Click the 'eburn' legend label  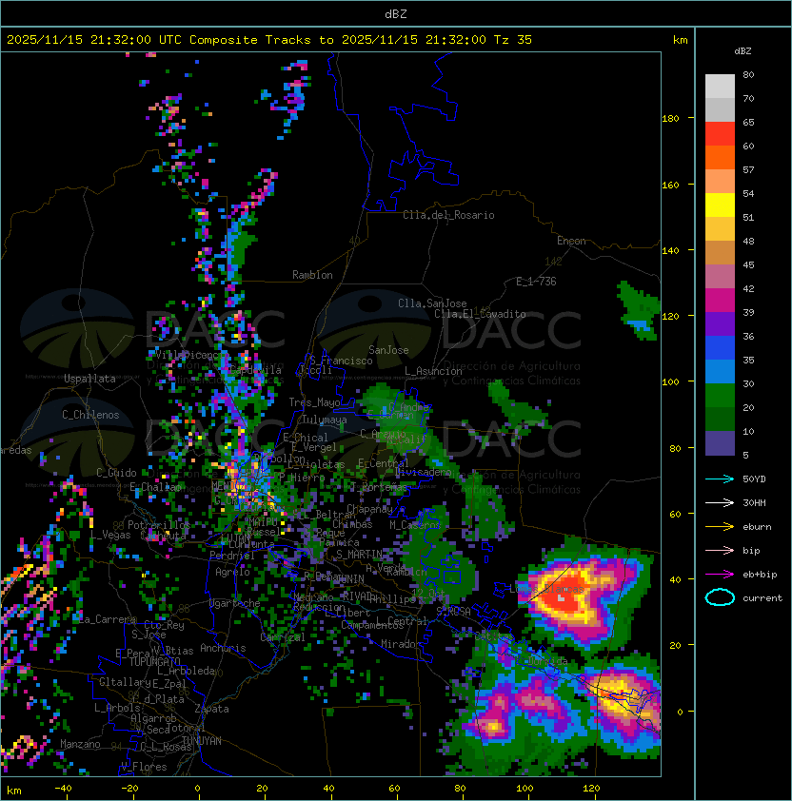(757, 527)
